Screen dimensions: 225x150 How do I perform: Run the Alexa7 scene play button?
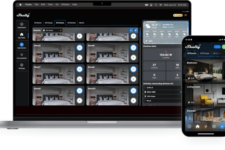tap(80, 79)
